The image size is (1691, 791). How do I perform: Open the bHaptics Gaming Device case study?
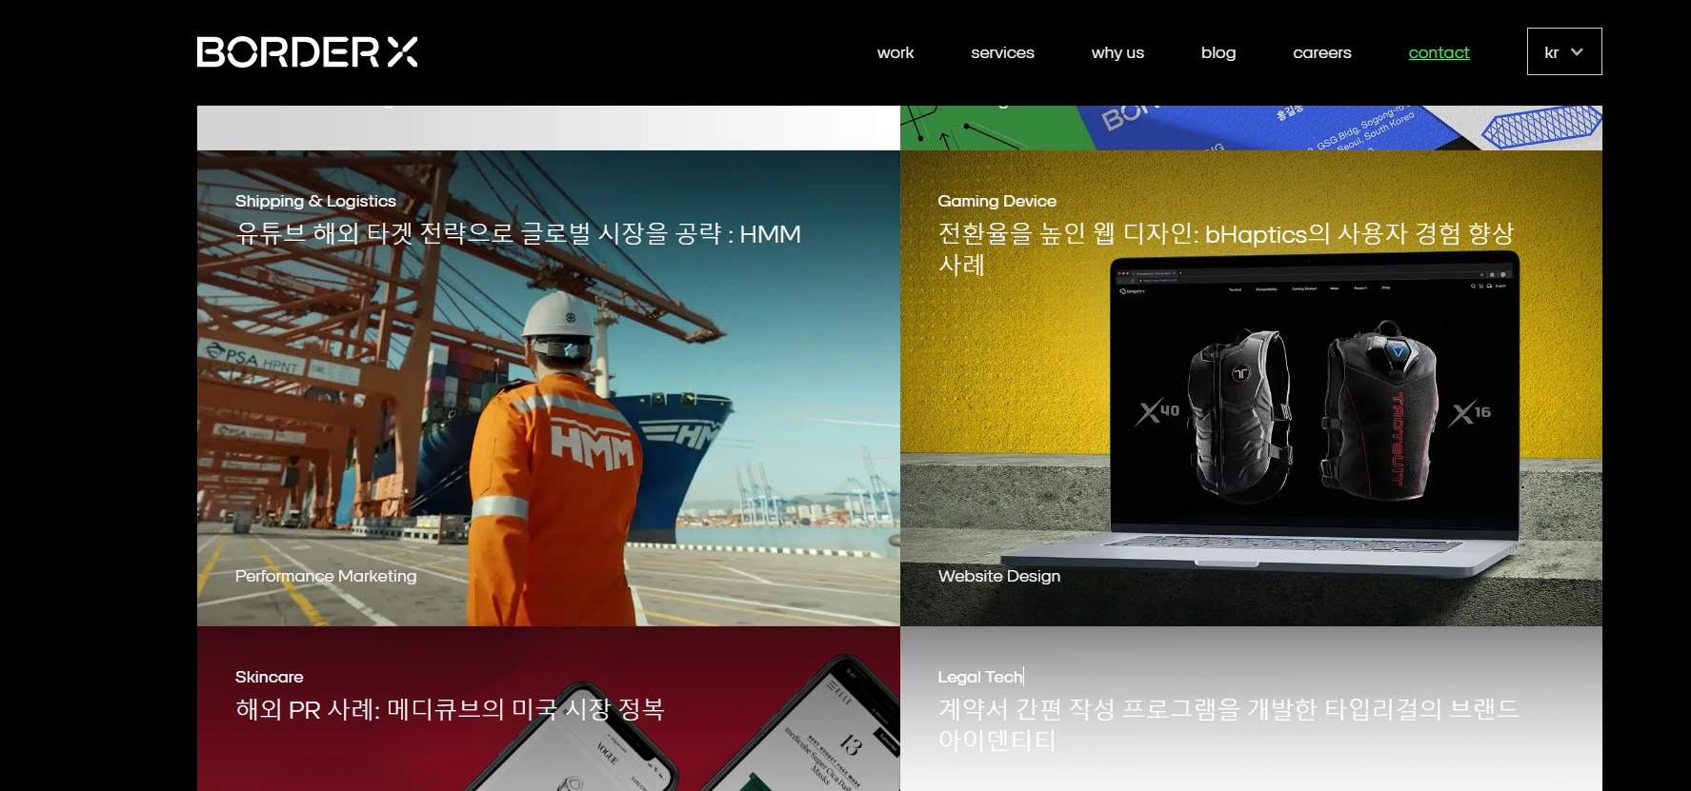coord(1251,388)
